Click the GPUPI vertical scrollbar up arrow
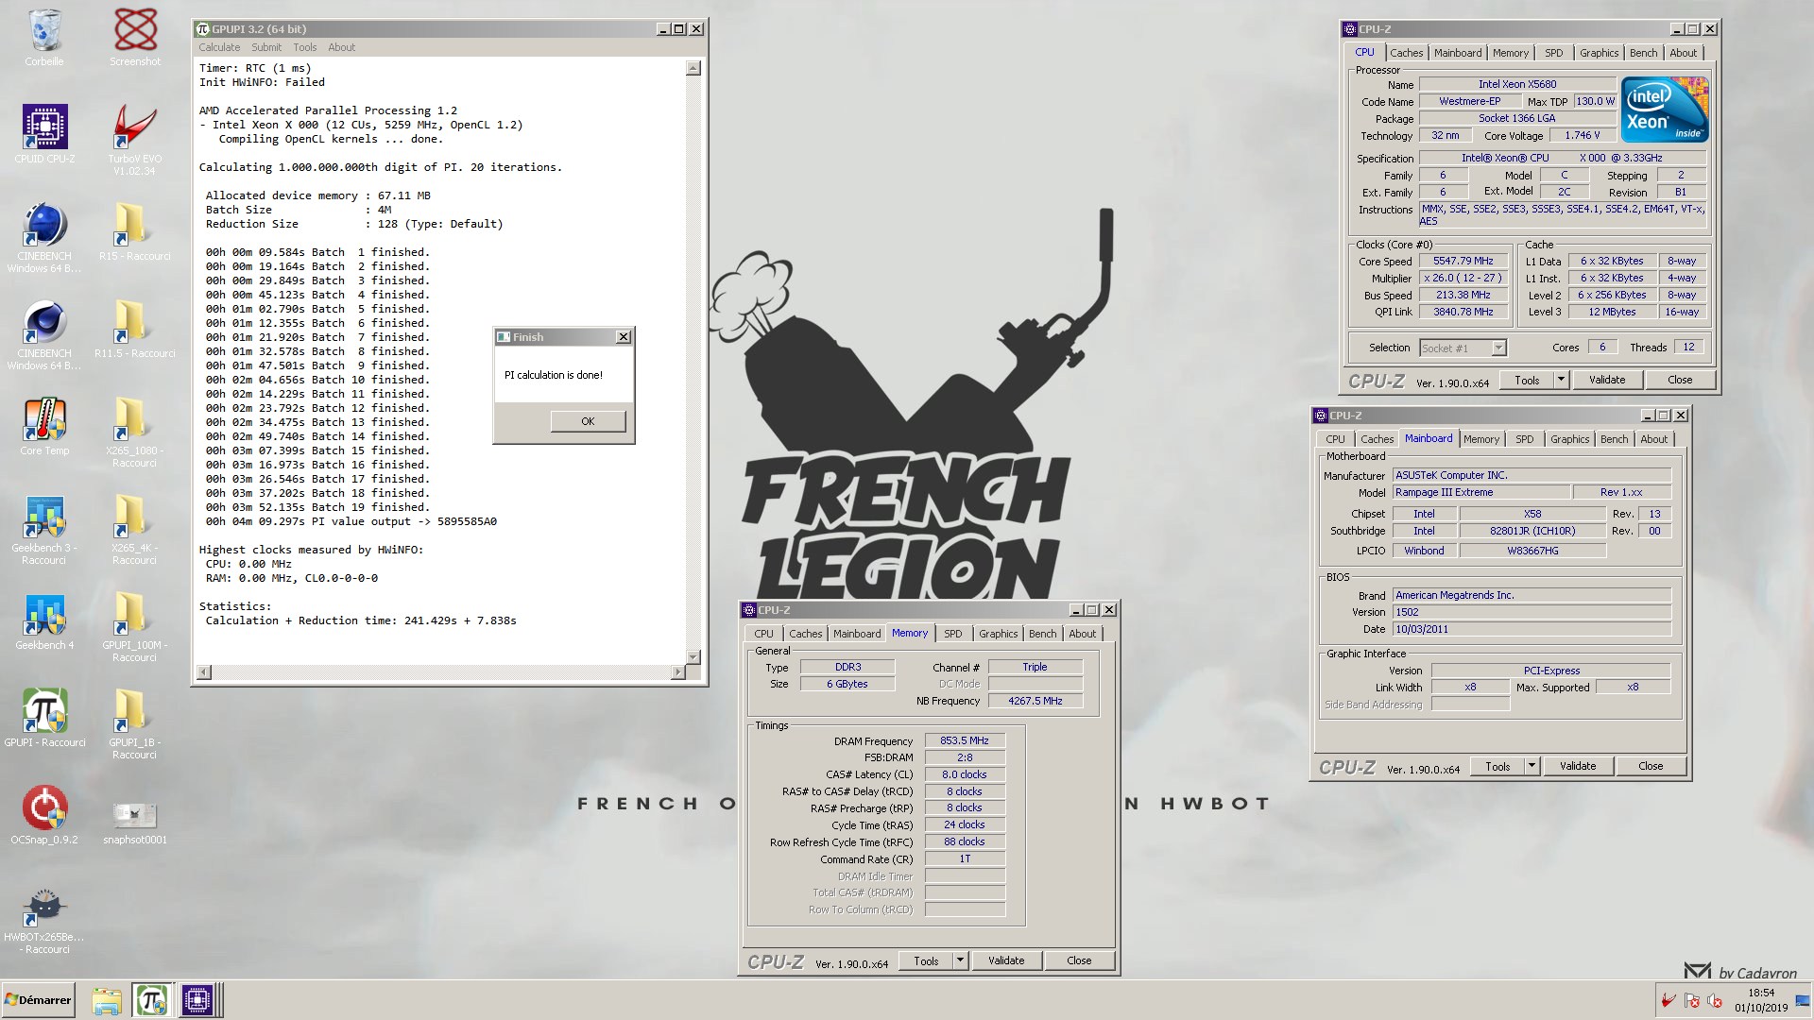This screenshot has height=1020, width=1814. pos(693,68)
